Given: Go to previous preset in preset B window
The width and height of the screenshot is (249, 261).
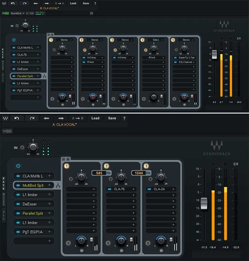Looking at the screenshot, I should [x=36, y=3].
